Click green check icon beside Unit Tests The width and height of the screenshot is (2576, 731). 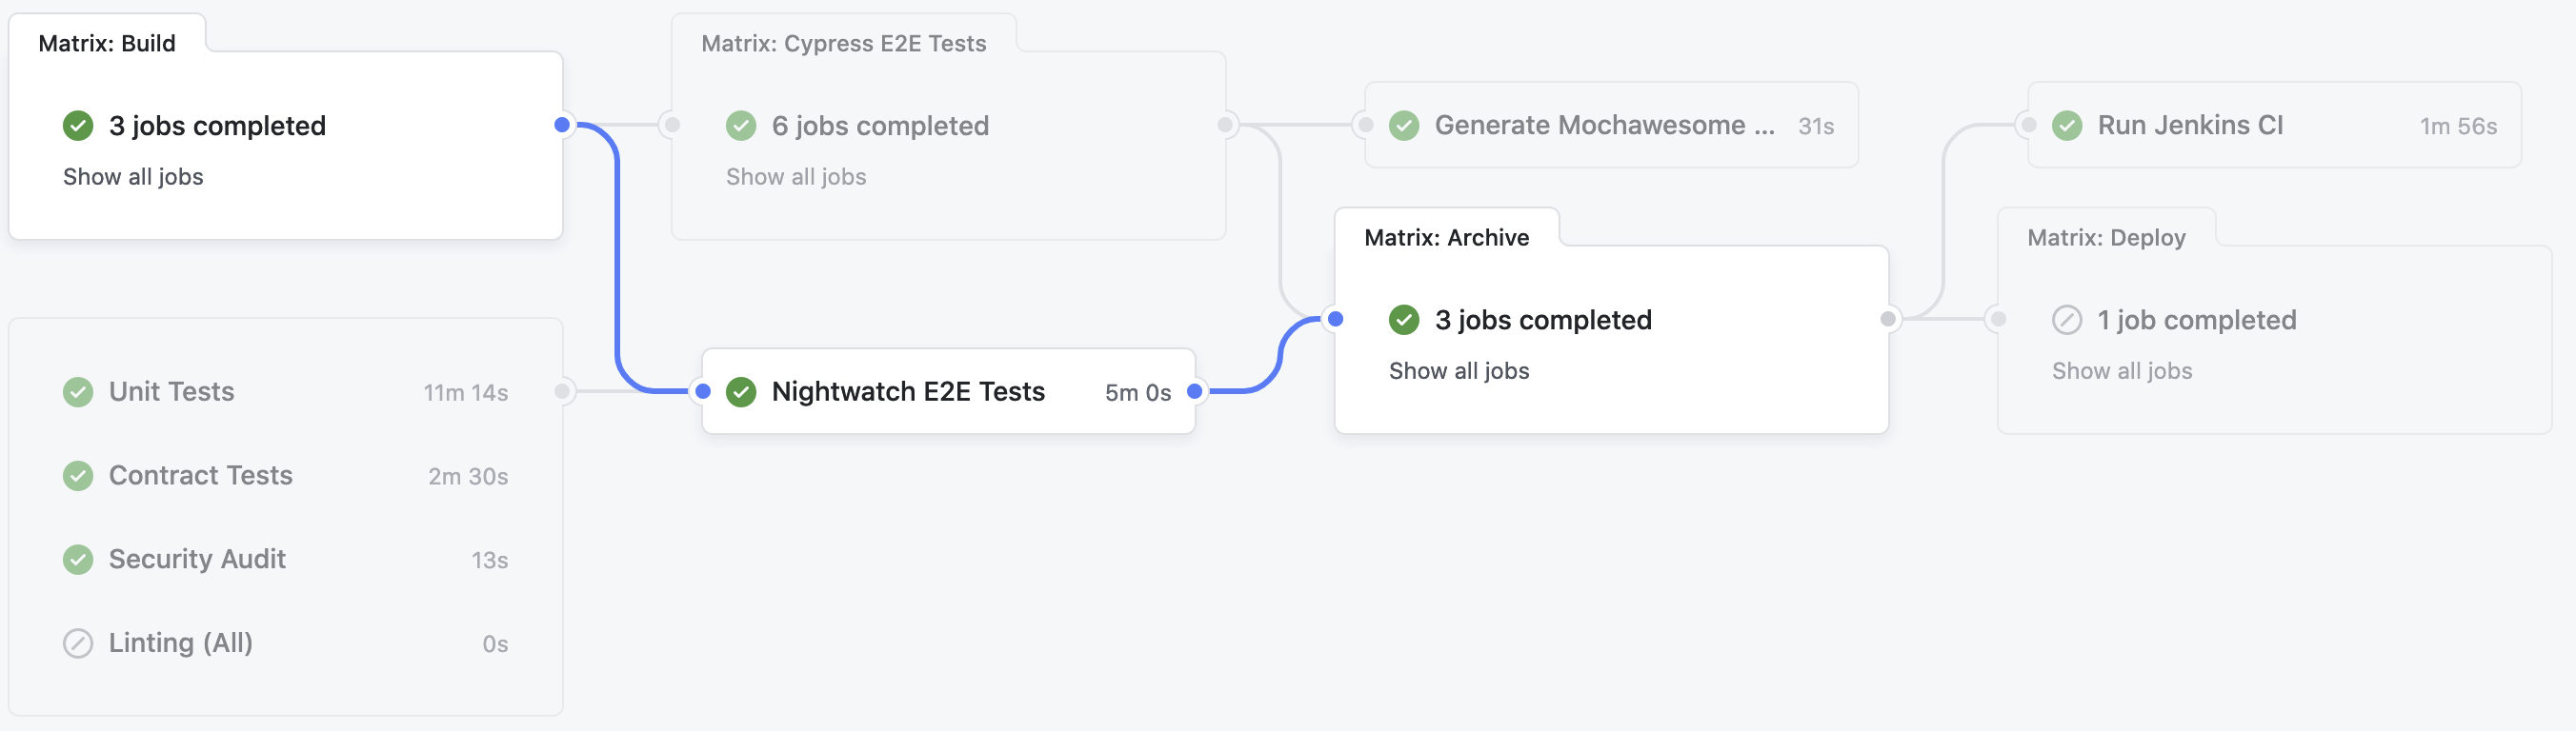pos(78,391)
